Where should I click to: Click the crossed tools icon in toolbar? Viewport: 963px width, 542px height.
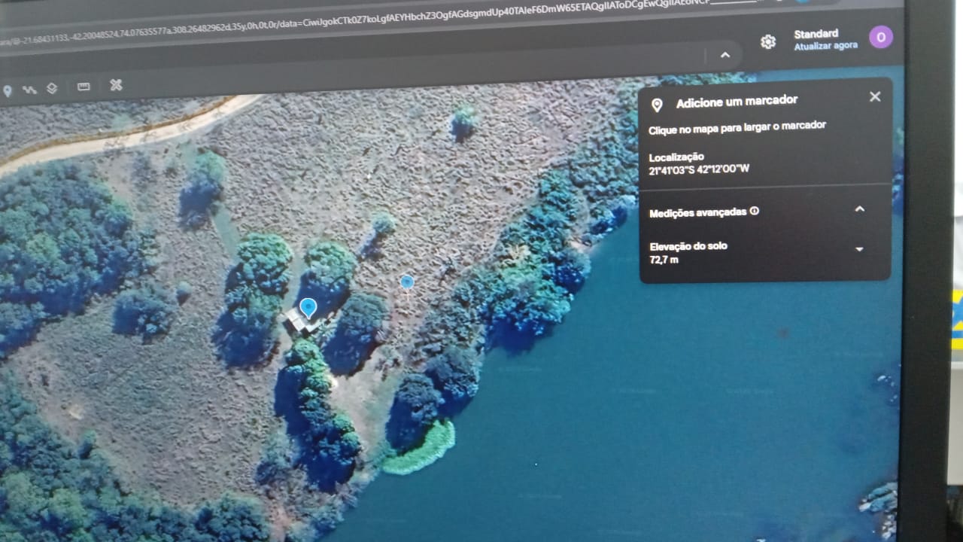pyautogui.click(x=116, y=85)
